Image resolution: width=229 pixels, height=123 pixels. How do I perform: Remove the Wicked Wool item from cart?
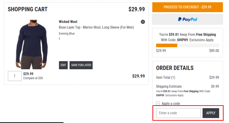click(x=143, y=22)
